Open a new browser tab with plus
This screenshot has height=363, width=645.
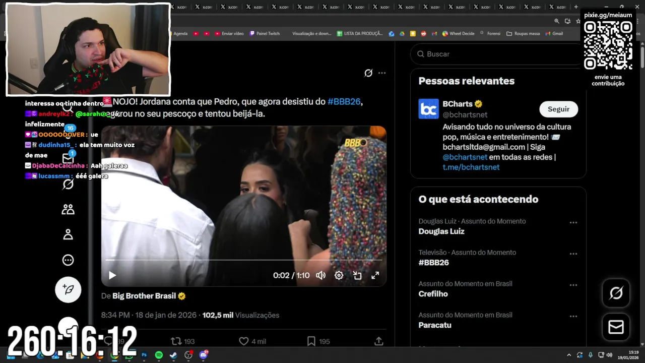tap(576, 7)
